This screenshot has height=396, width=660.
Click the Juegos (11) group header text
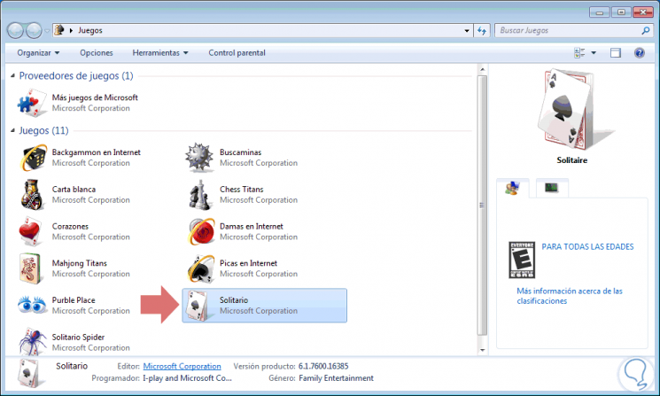43,130
